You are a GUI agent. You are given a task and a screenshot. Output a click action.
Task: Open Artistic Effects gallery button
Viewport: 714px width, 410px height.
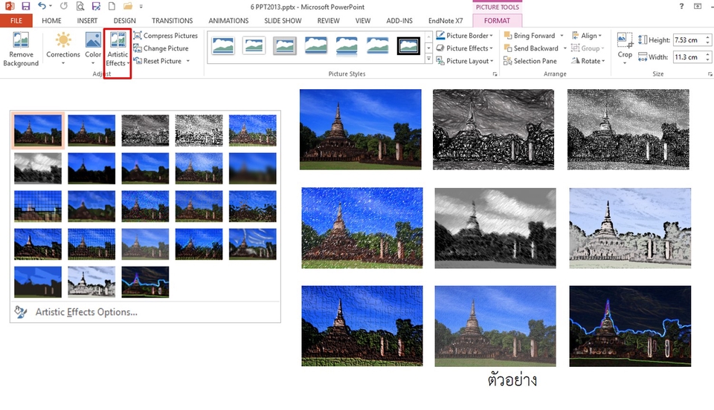click(118, 50)
